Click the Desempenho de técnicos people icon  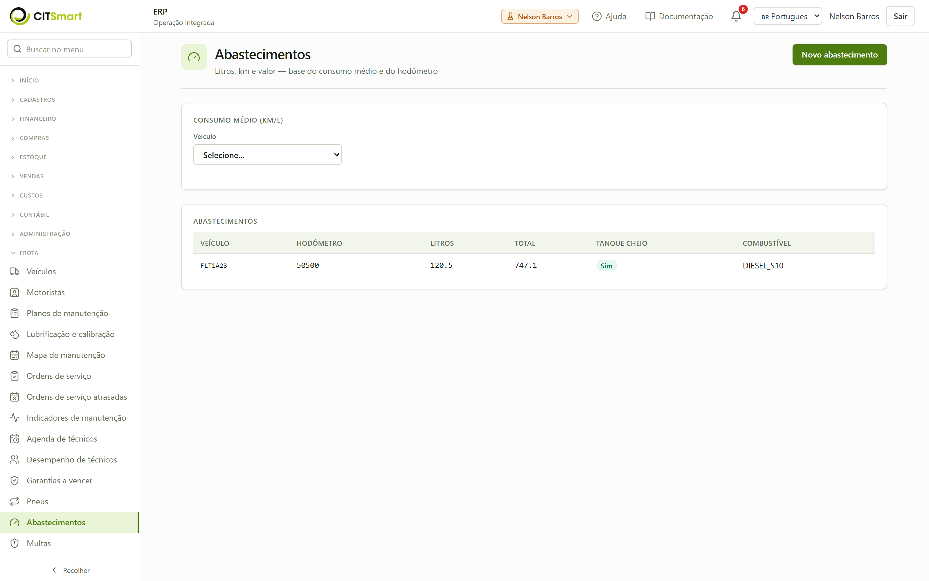(15, 460)
